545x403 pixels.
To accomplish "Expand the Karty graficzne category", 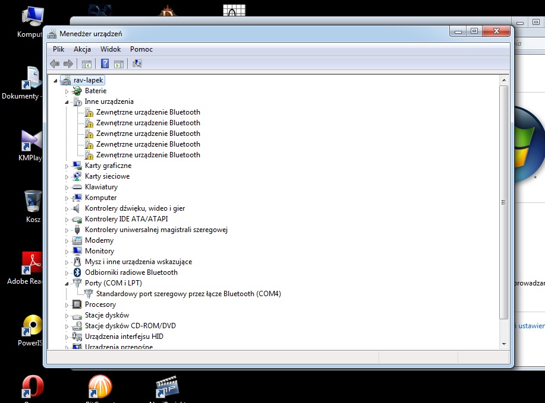I will [x=67, y=166].
